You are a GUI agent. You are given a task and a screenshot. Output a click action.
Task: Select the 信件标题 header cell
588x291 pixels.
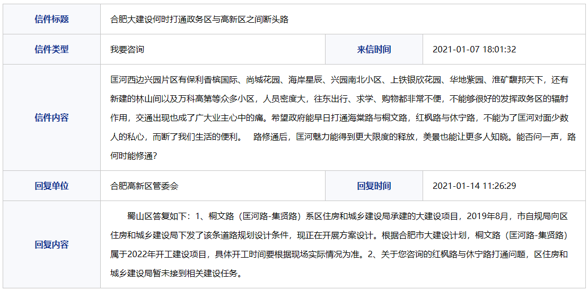[x=52, y=20]
